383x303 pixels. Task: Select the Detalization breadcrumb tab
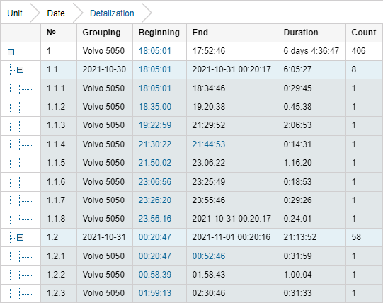pyautogui.click(x=112, y=13)
